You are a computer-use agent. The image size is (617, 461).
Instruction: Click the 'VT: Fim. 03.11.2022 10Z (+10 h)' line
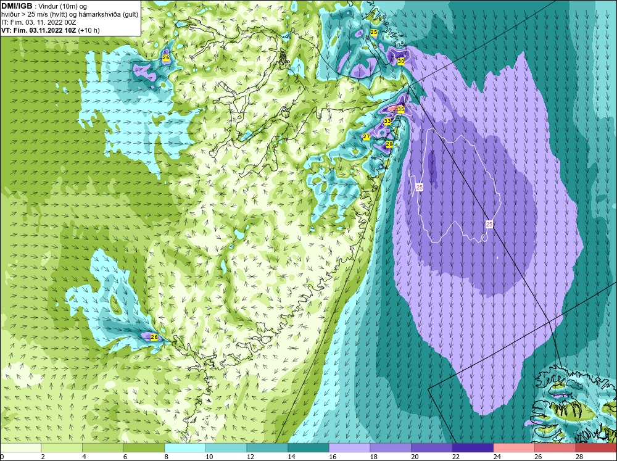[x=51, y=30]
